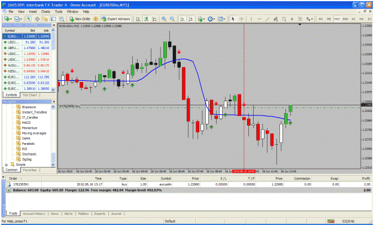
Task: Expand the Profiles dropdown arrow
Action: (x=21, y=19)
